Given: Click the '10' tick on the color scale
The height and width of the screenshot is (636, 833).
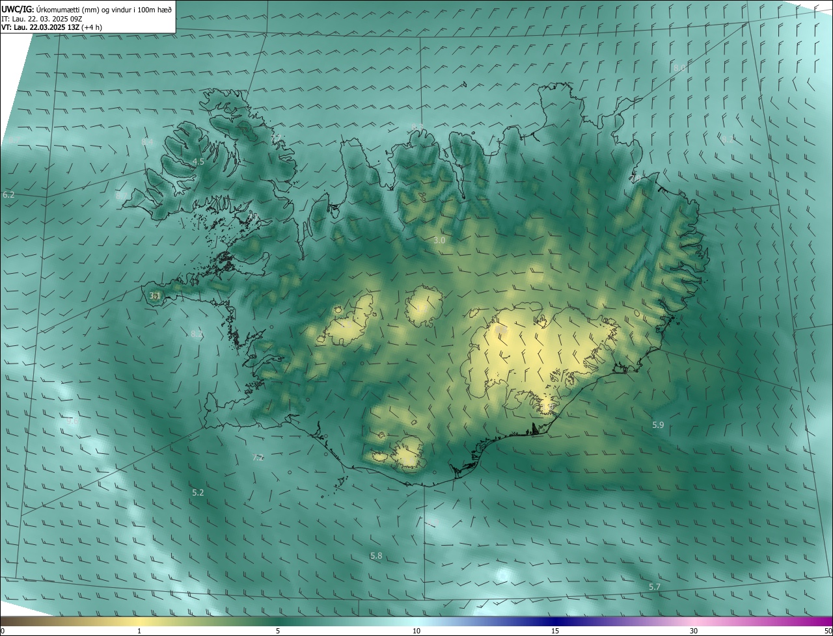Looking at the screenshot, I should click(x=416, y=631).
